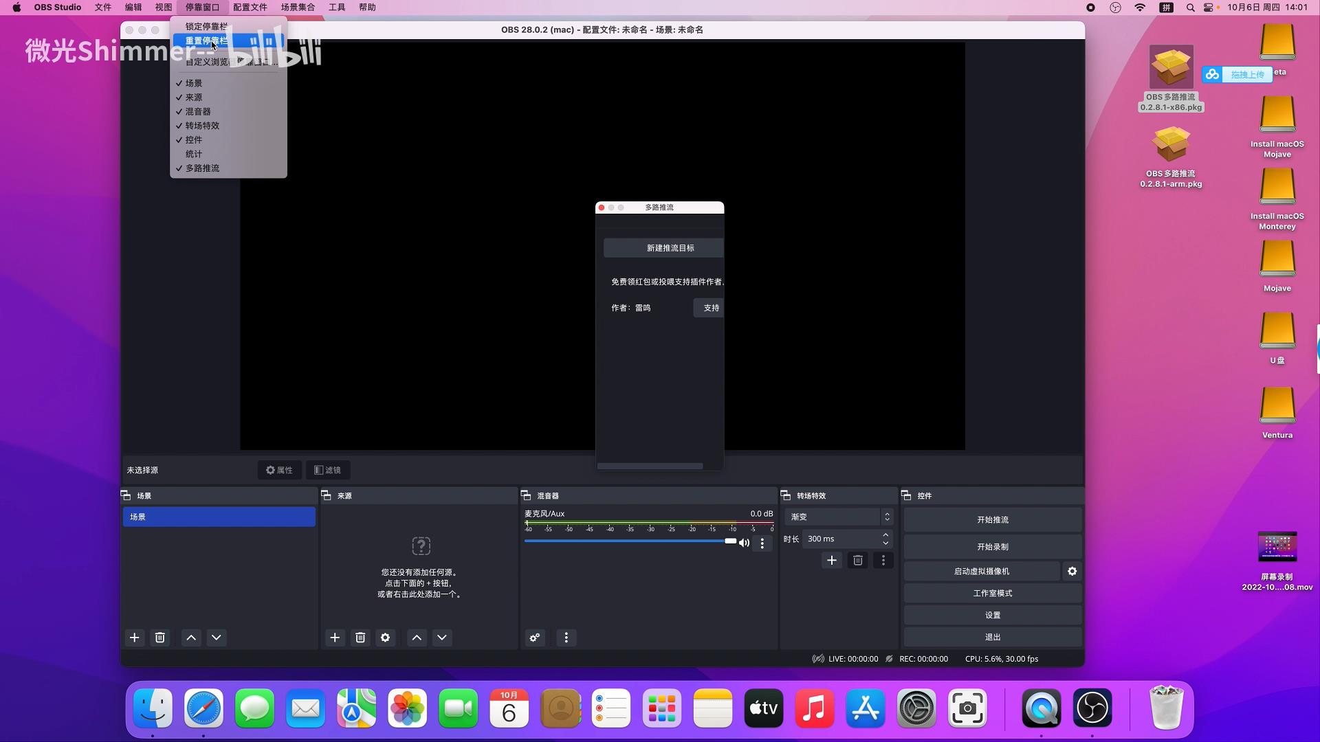Open 渐变 transition type dropdown
Viewport: 1320px width, 742px height.
[839, 517]
